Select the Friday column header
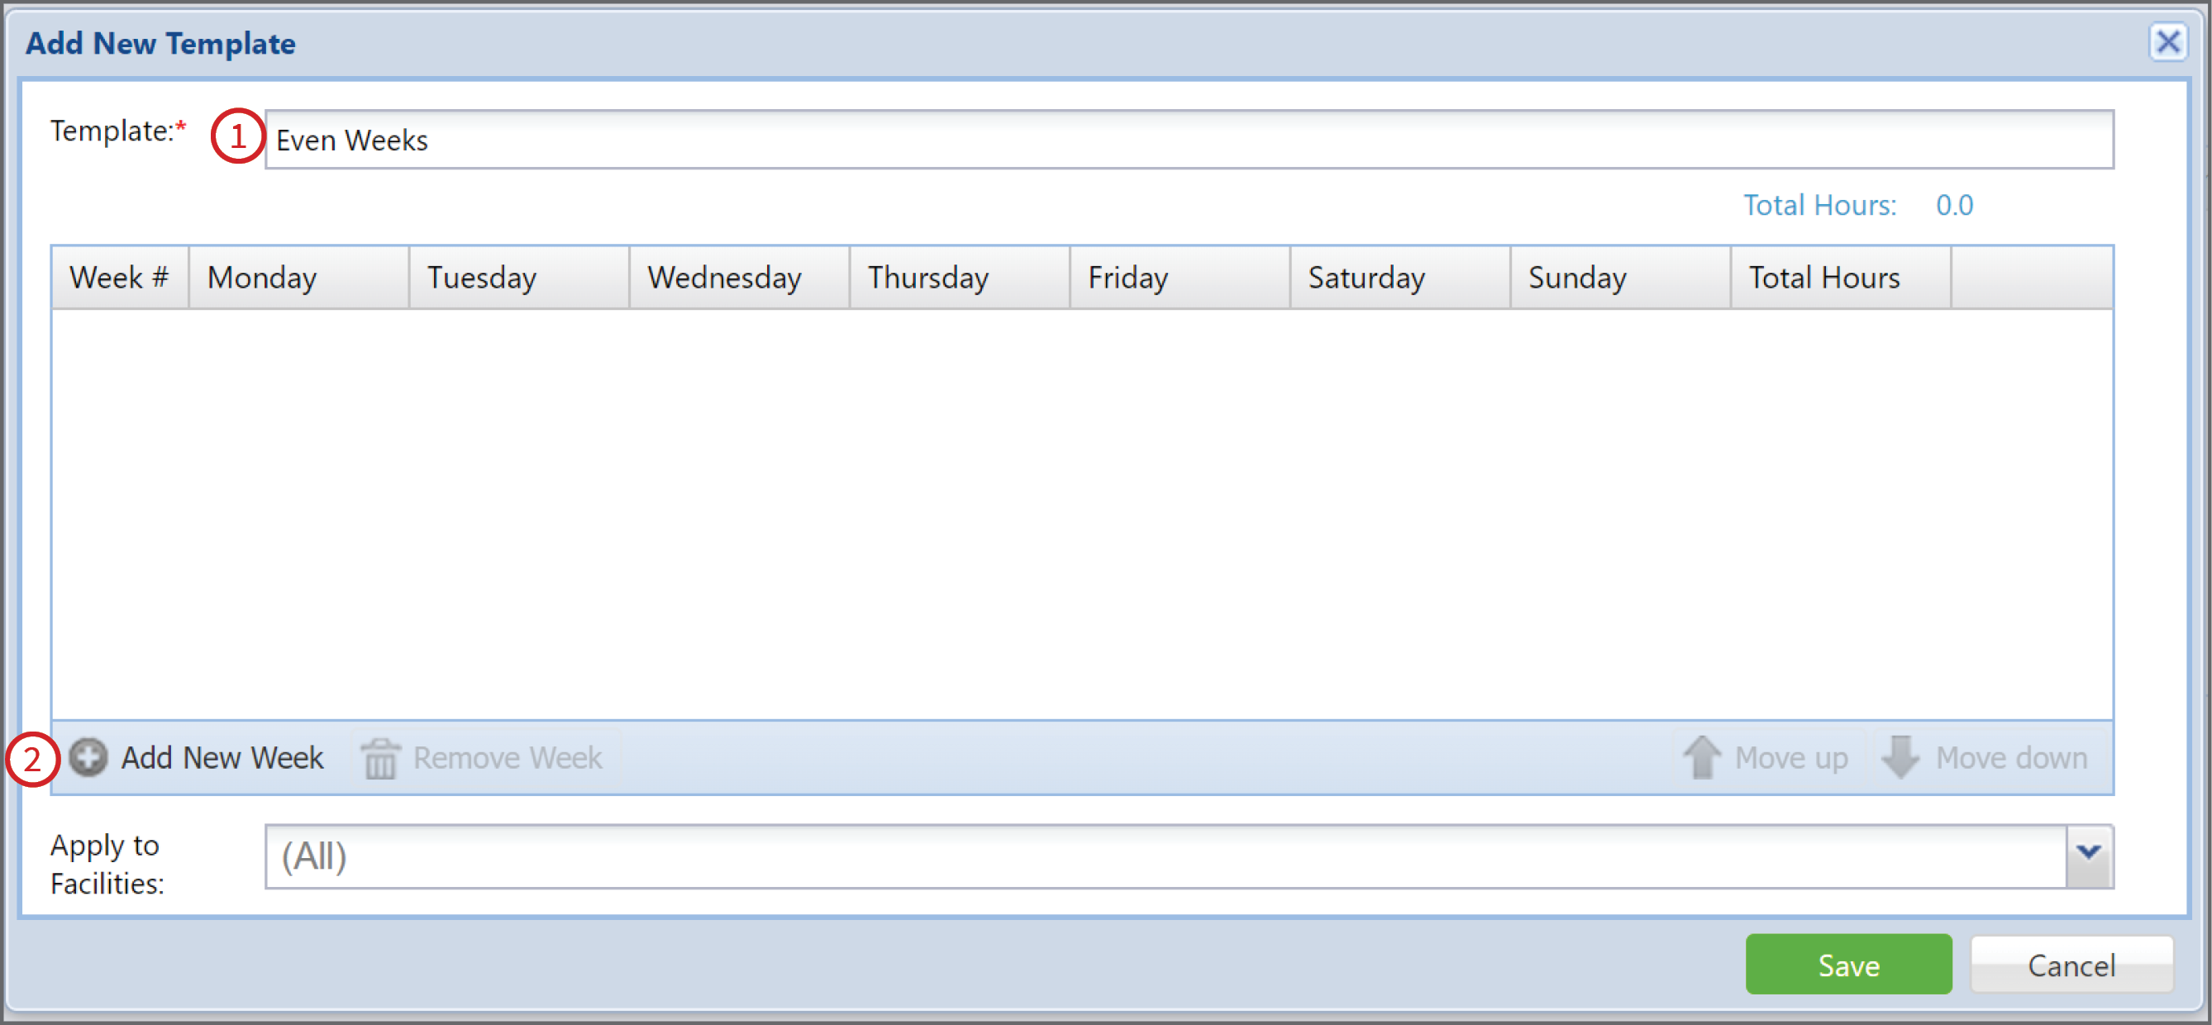 [x=1127, y=276]
